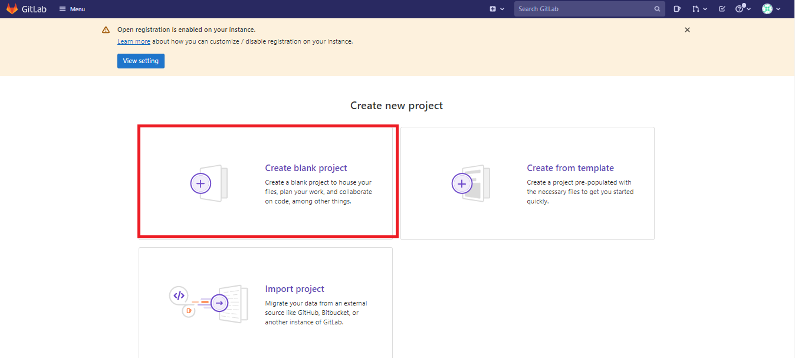The height and width of the screenshot is (358, 795).
Task: Click the warning triangle icon in banner
Action: click(x=106, y=29)
